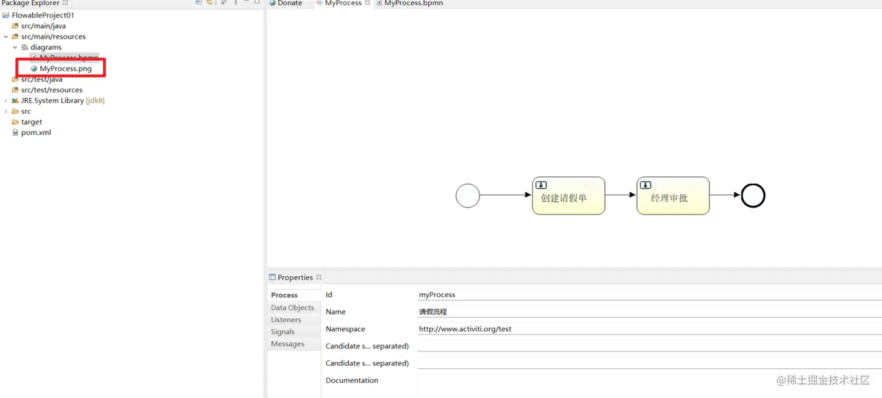Image resolution: width=882 pixels, height=398 pixels.
Task: Select the target folder
Action: (x=32, y=122)
